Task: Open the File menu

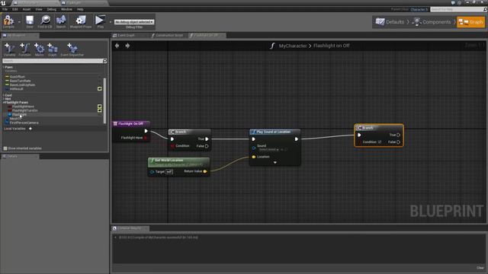Action: tap(5, 9)
